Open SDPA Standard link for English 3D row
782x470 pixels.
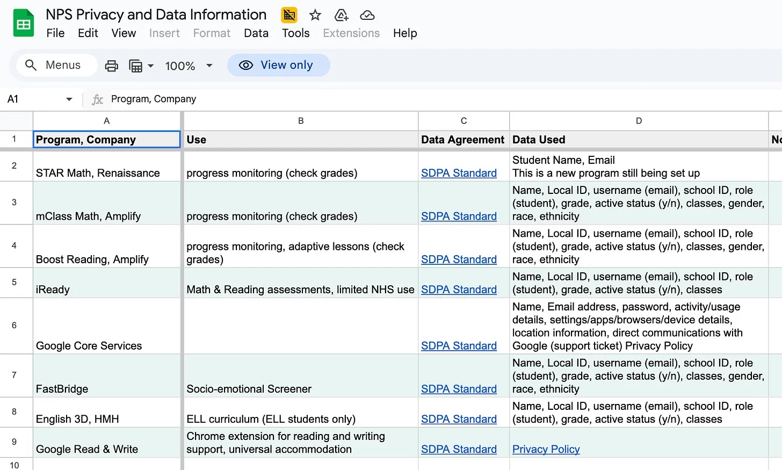point(459,419)
